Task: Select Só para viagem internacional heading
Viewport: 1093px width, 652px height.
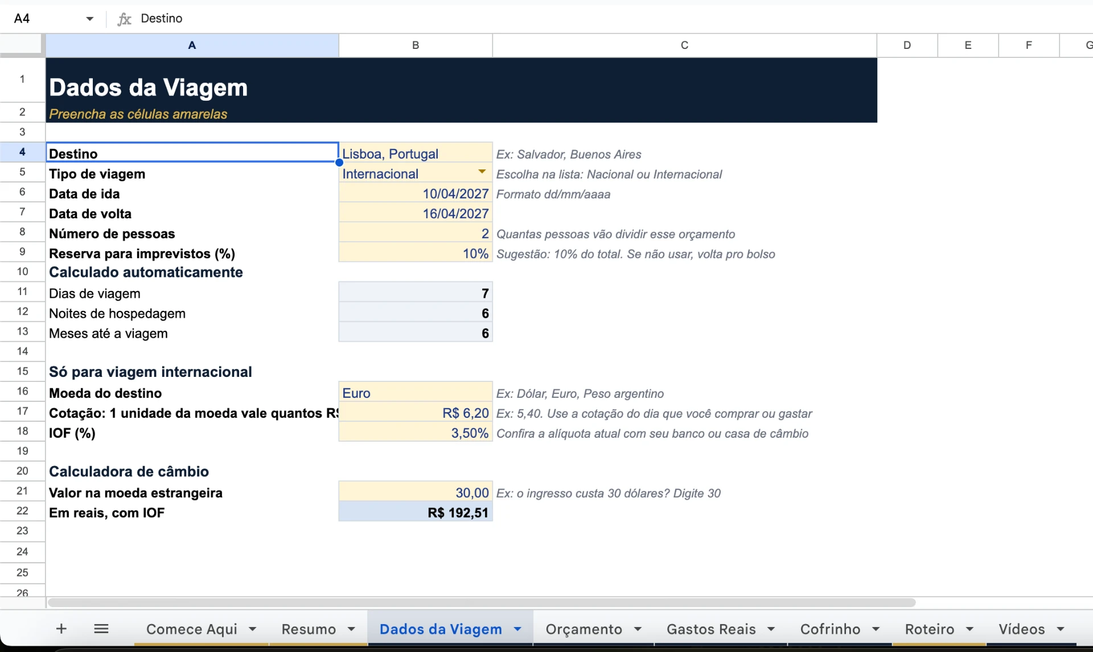Action: (x=192, y=372)
